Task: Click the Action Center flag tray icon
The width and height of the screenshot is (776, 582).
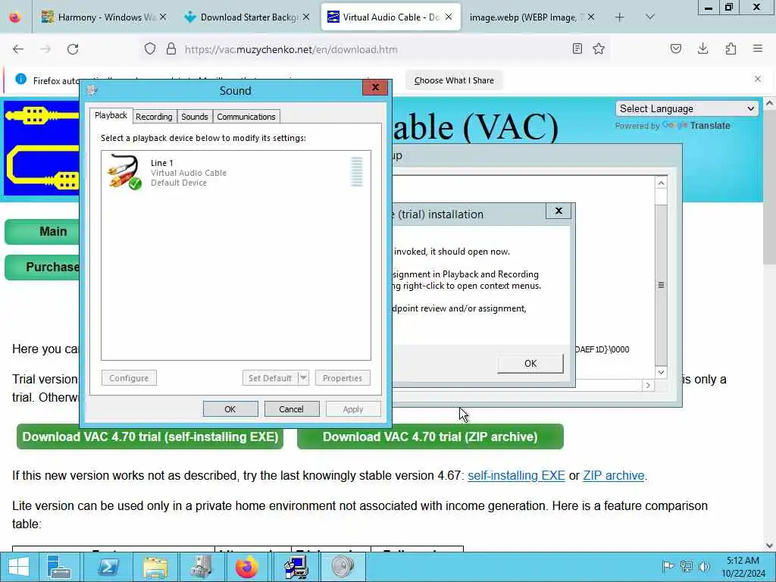Action: 668,567
